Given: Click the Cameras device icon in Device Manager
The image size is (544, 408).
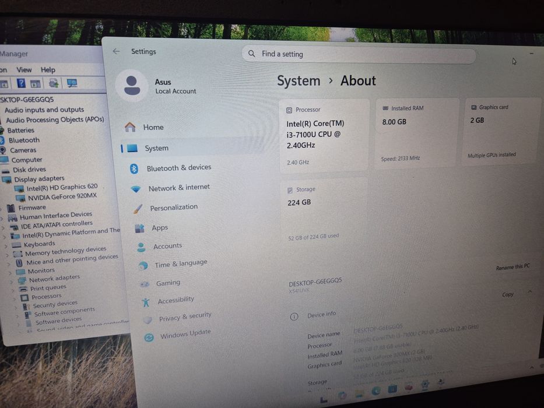Looking at the screenshot, I should click(x=3, y=150).
